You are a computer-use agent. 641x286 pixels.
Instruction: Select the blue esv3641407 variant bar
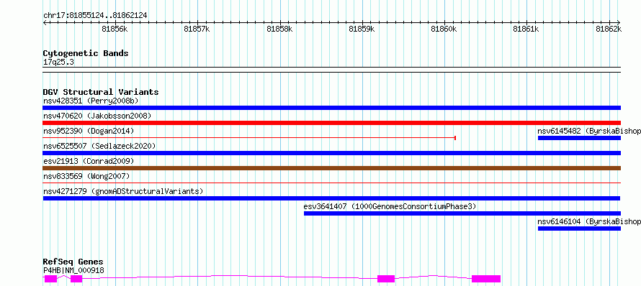tap(462, 213)
